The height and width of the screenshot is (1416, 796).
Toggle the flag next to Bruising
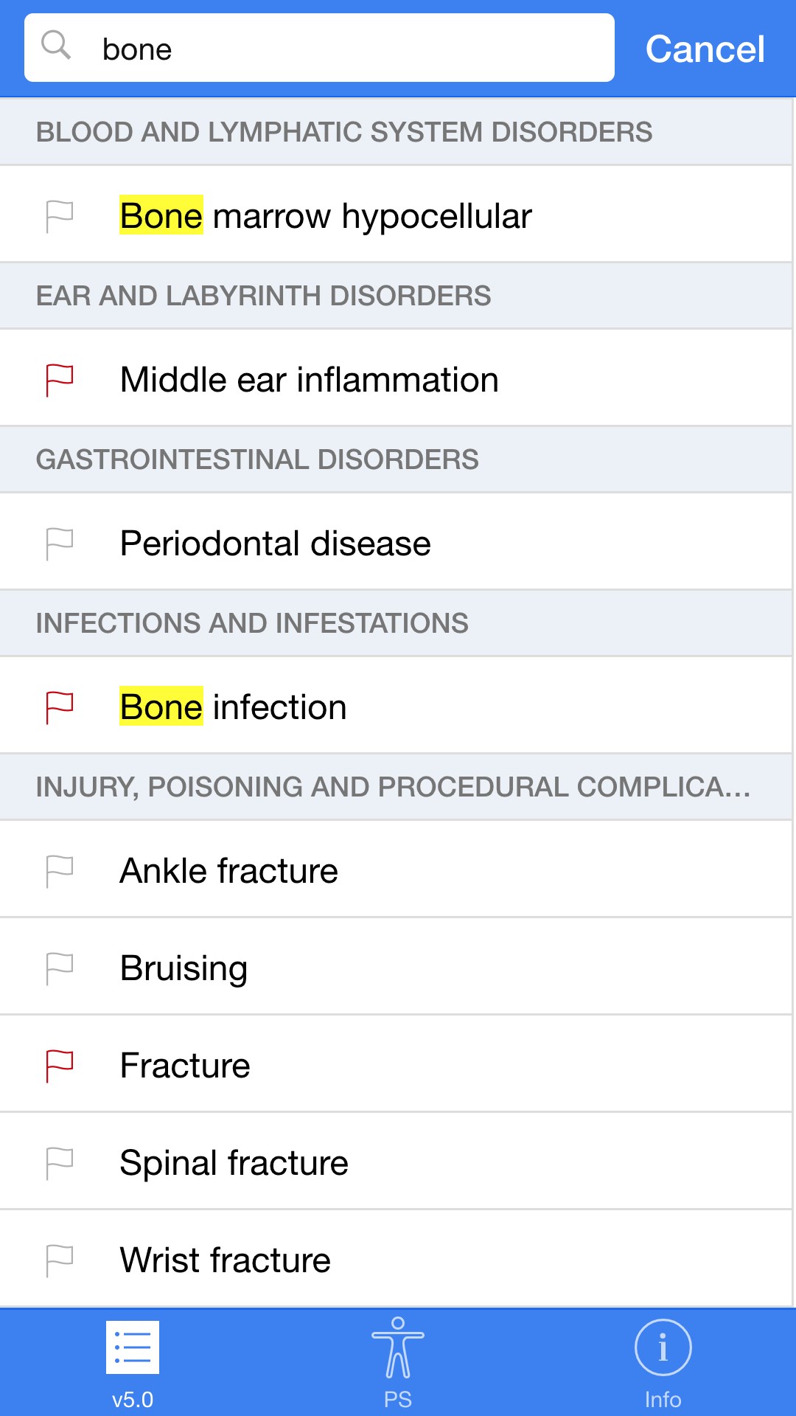[x=59, y=968]
